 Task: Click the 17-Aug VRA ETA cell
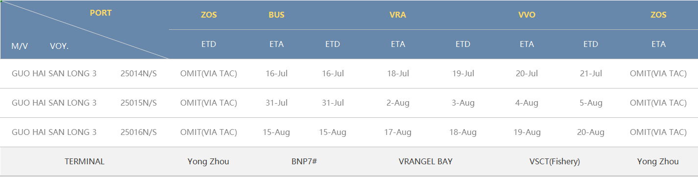398,133
